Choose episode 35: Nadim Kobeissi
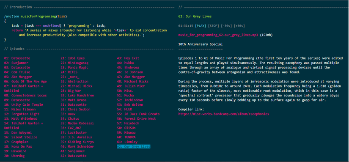This screenshot has width=349, height=162. (77, 123)
